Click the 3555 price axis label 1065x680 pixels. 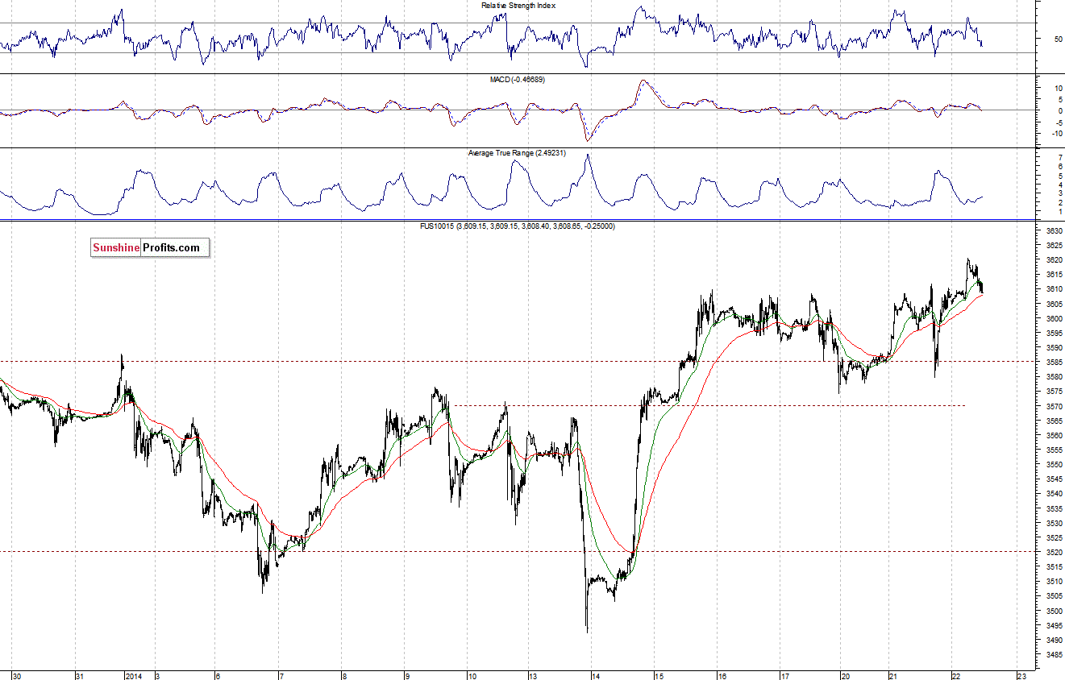[x=1053, y=450]
